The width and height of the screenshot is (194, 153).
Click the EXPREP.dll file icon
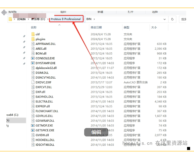pyautogui.click(x=33, y=106)
